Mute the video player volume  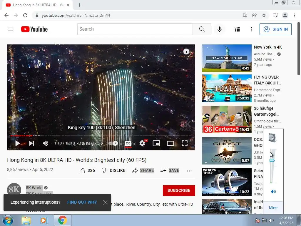point(46,143)
